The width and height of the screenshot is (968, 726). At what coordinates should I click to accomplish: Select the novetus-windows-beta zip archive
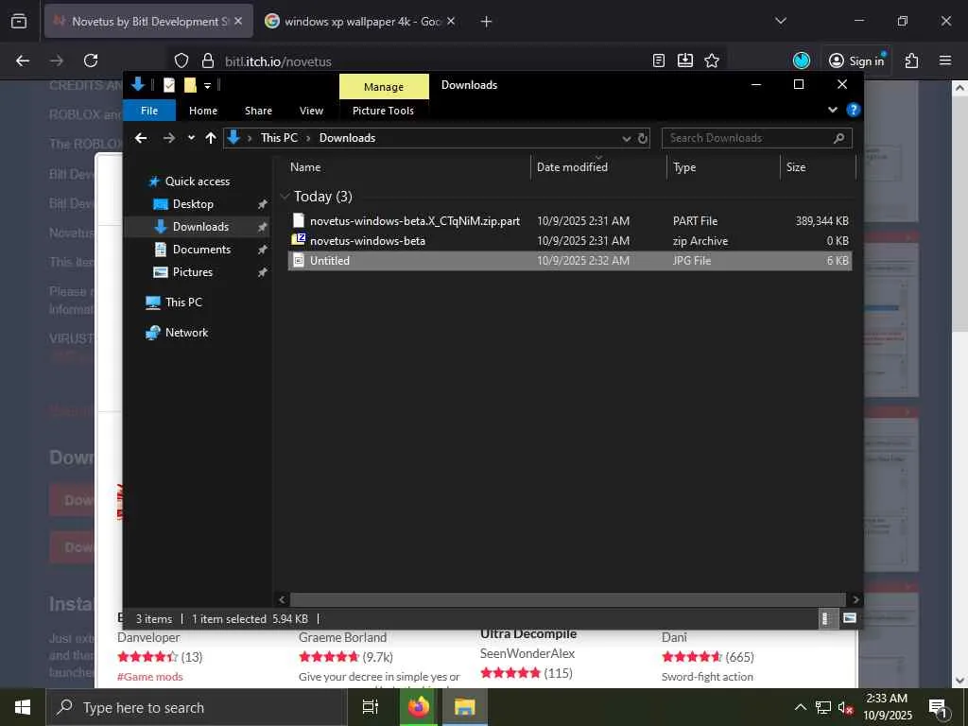click(569, 241)
